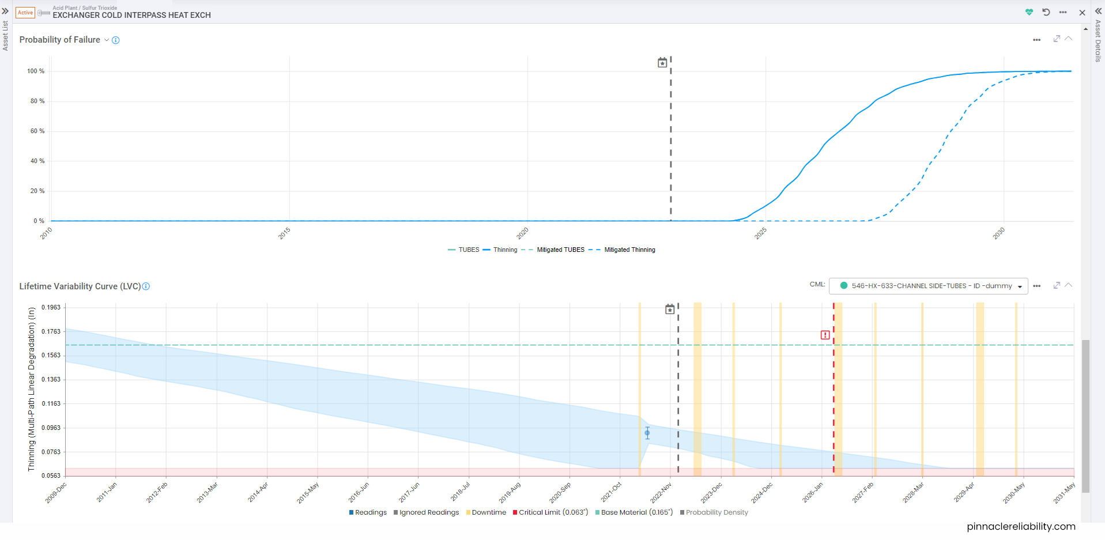
Task: Click the green asset health heart icon
Action: tap(1029, 12)
